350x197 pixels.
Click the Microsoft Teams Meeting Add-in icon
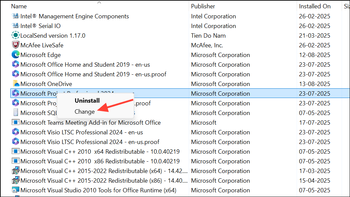pyautogui.click(x=15, y=122)
